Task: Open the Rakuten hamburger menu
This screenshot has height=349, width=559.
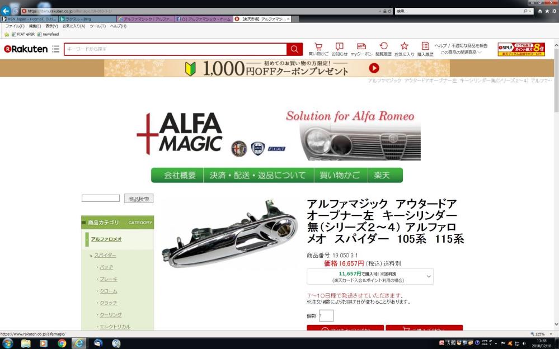Action: [55, 49]
